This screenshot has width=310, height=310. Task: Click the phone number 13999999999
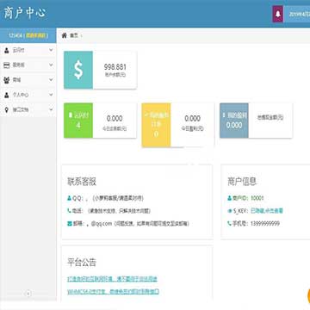(265, 224)
